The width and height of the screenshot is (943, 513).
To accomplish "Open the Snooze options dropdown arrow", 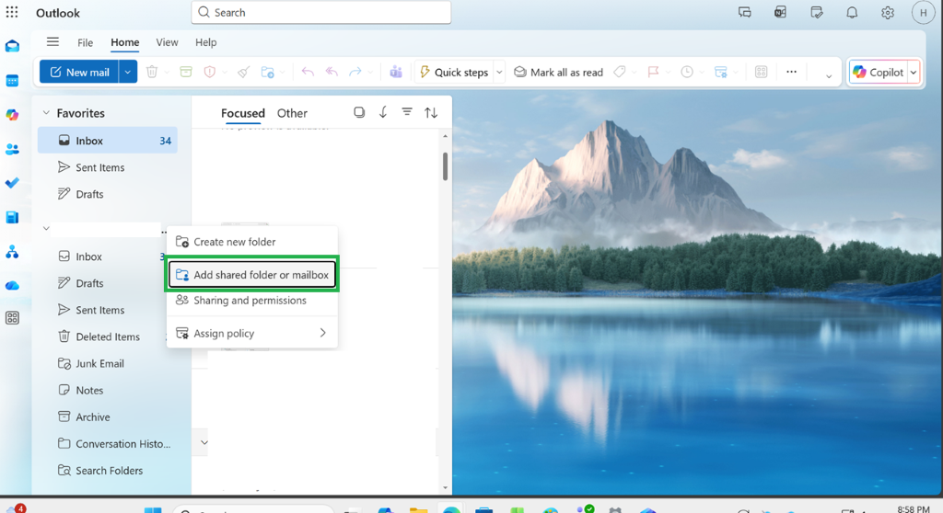I will tap(702, 73).
